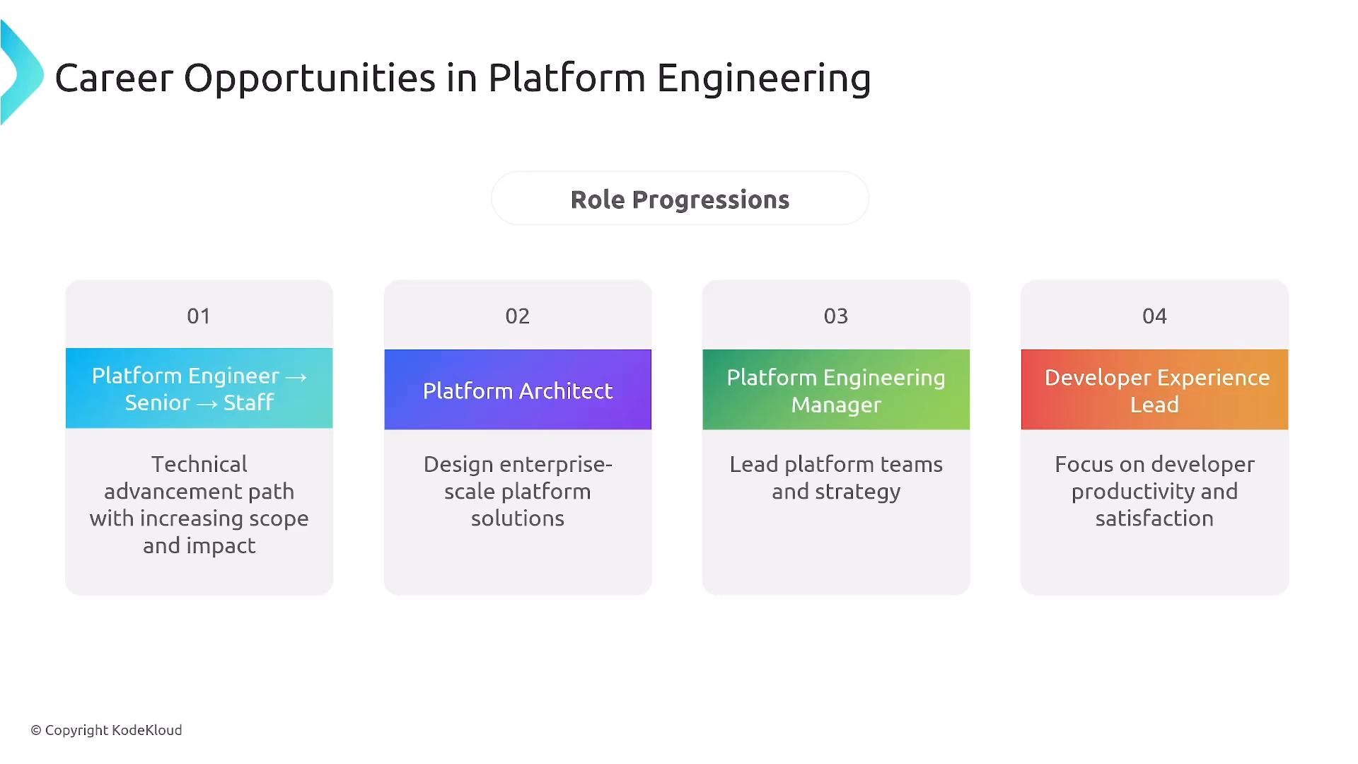Select the purple 'Platform Architect' banner

(518, 390)
